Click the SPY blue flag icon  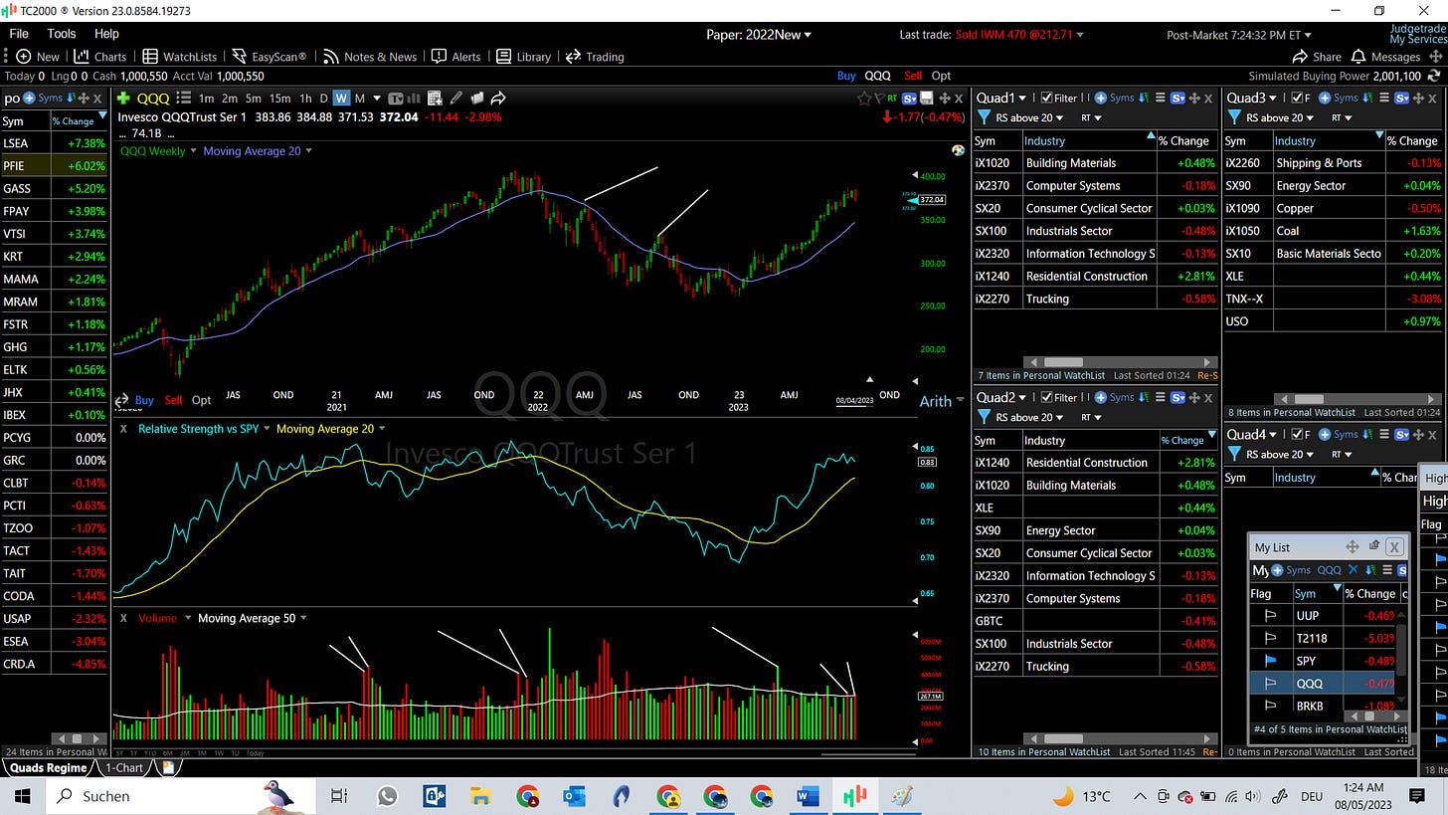[x=1269, y=661]
